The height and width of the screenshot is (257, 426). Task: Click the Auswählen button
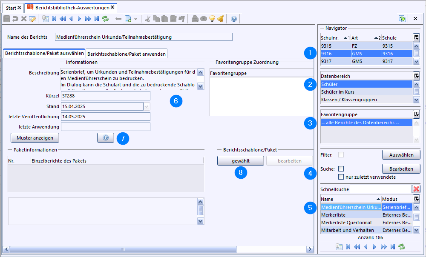tap(401, 155)
